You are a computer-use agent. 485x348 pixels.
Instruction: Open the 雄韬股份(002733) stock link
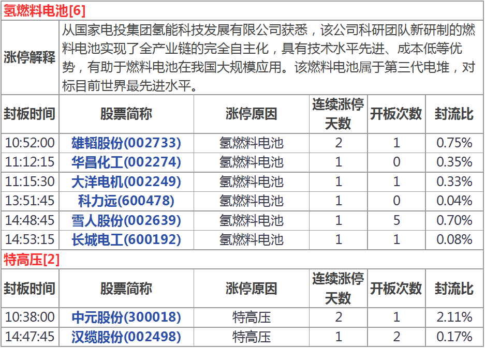126,143
